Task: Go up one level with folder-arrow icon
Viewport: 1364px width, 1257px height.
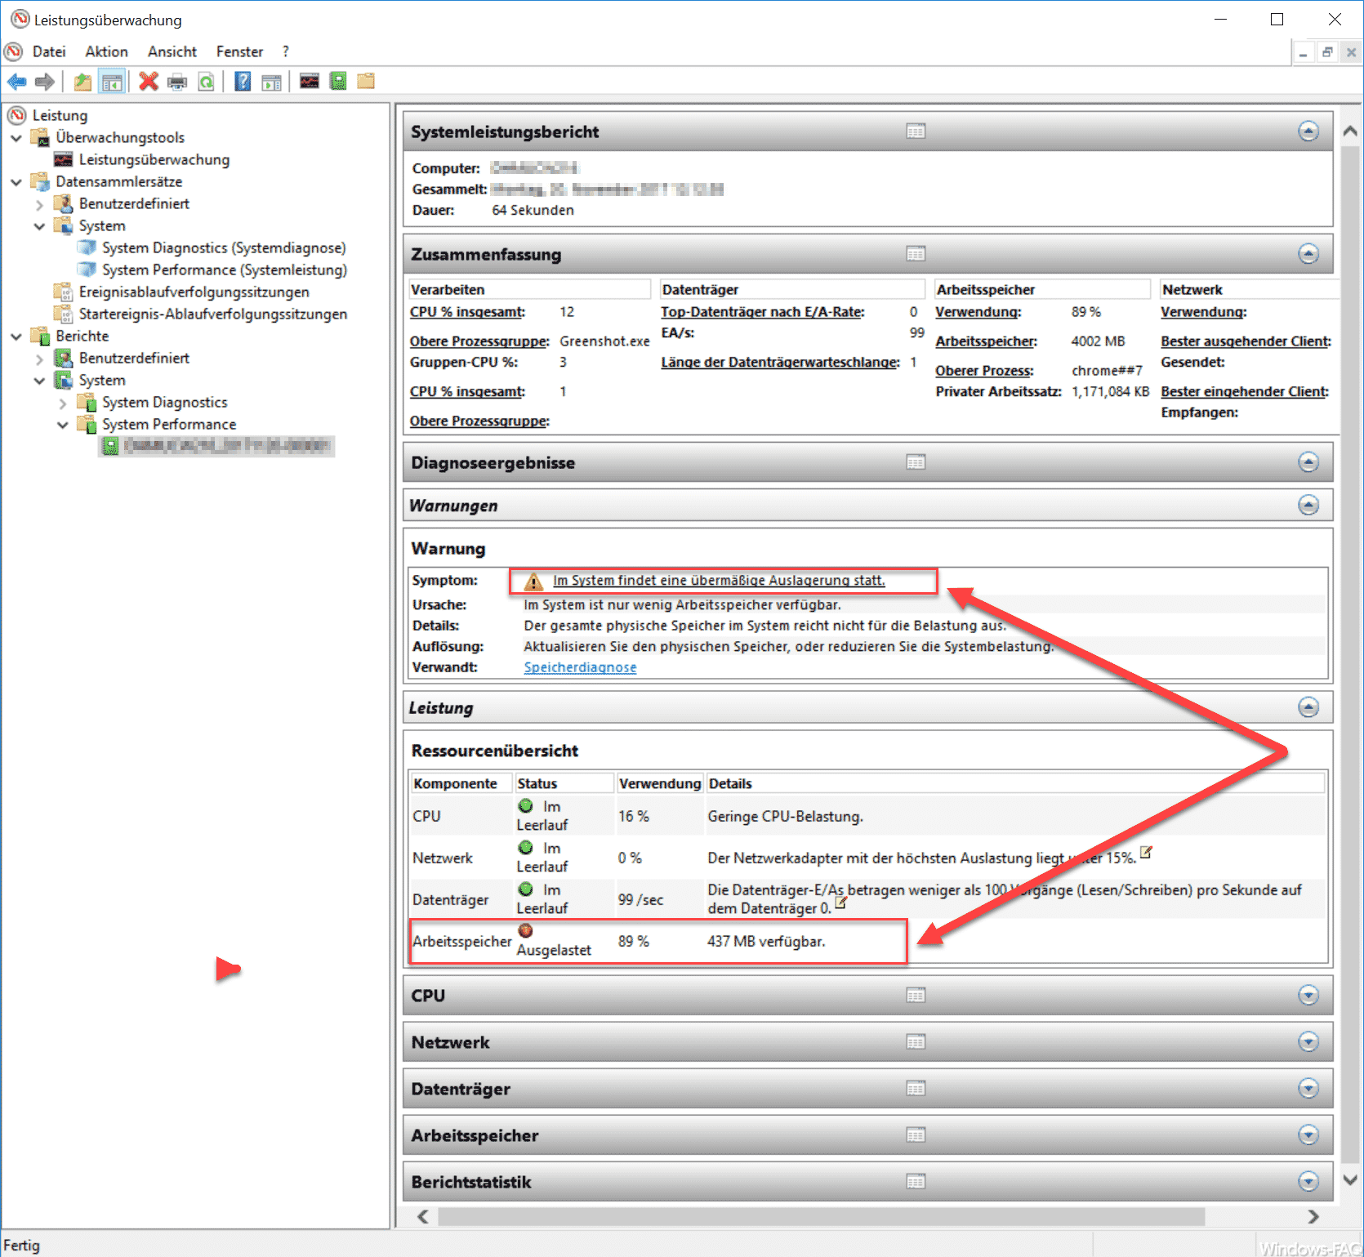Action: coord(82,82)
